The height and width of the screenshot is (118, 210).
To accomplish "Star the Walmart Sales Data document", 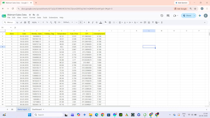I will (x=30, y=15).
